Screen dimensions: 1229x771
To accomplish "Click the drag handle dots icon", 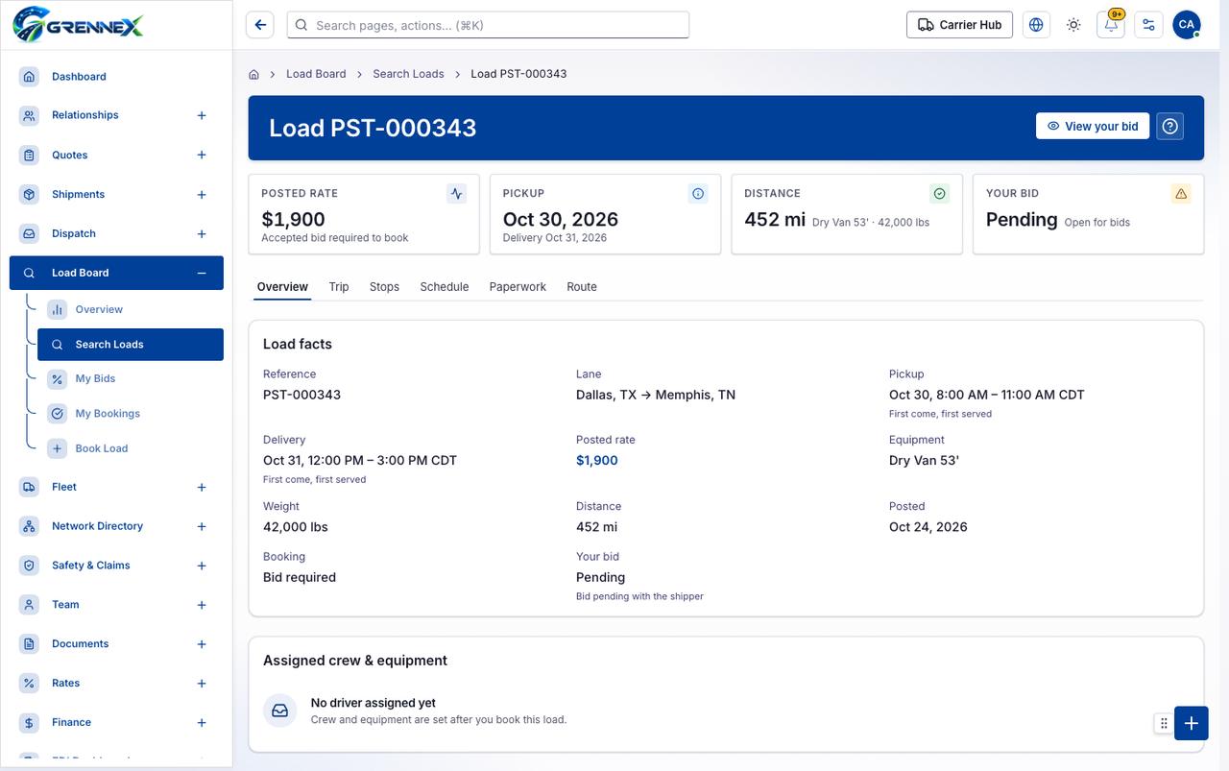I will 1164,723.
